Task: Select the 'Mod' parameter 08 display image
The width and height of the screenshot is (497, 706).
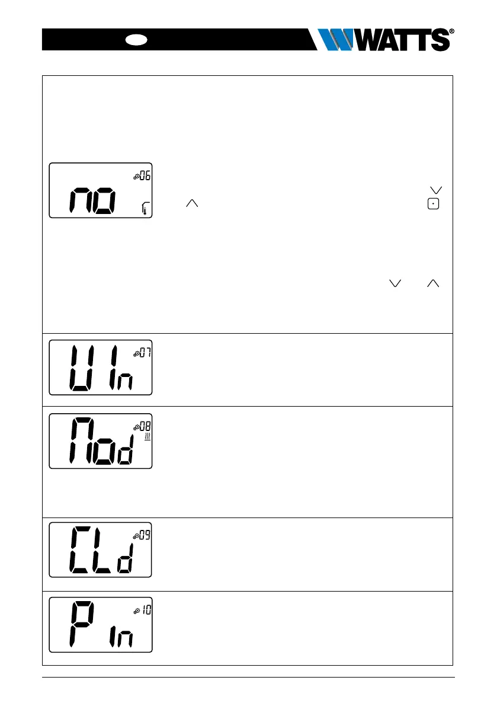Action: click(101, 441)
